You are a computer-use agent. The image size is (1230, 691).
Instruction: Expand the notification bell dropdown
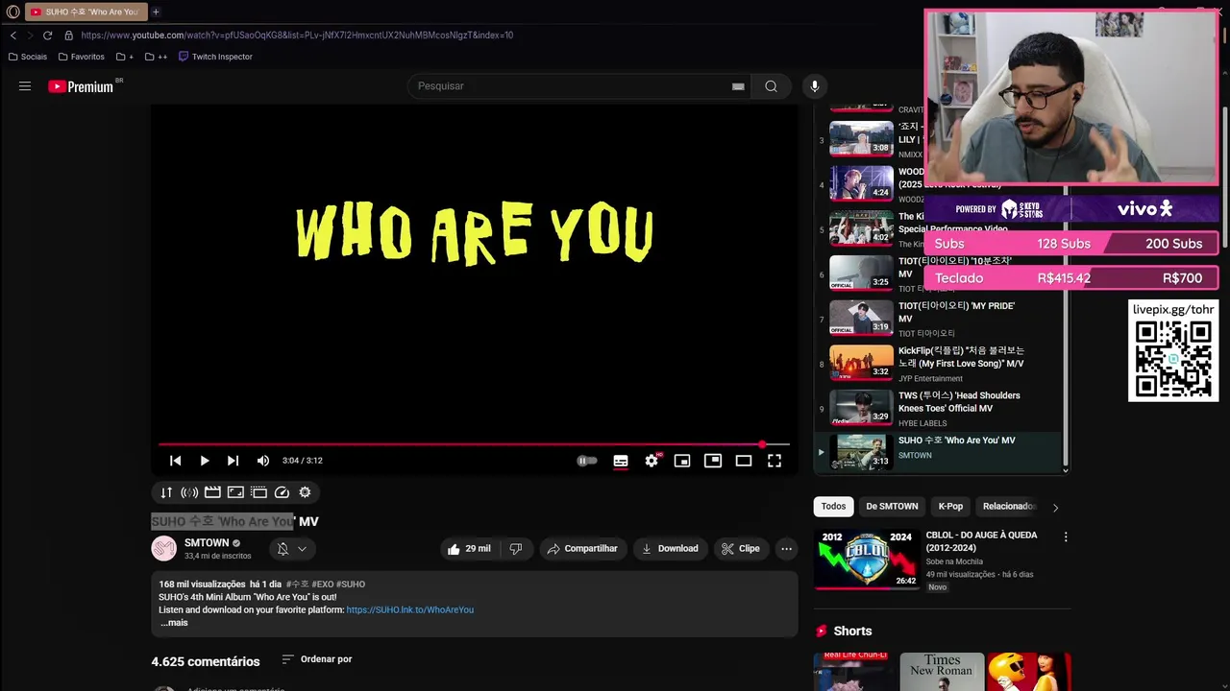click(291, 549)
